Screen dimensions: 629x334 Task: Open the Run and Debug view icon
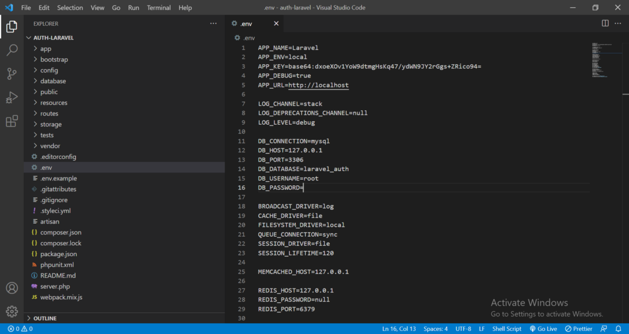pos(11,98)
